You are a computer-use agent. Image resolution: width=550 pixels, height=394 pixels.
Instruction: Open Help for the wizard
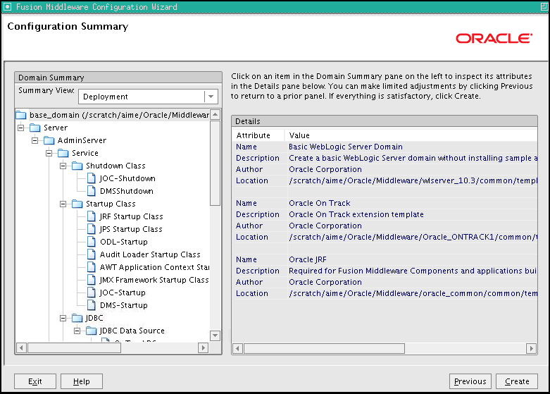pyautogui.click(x=82, y=381)
